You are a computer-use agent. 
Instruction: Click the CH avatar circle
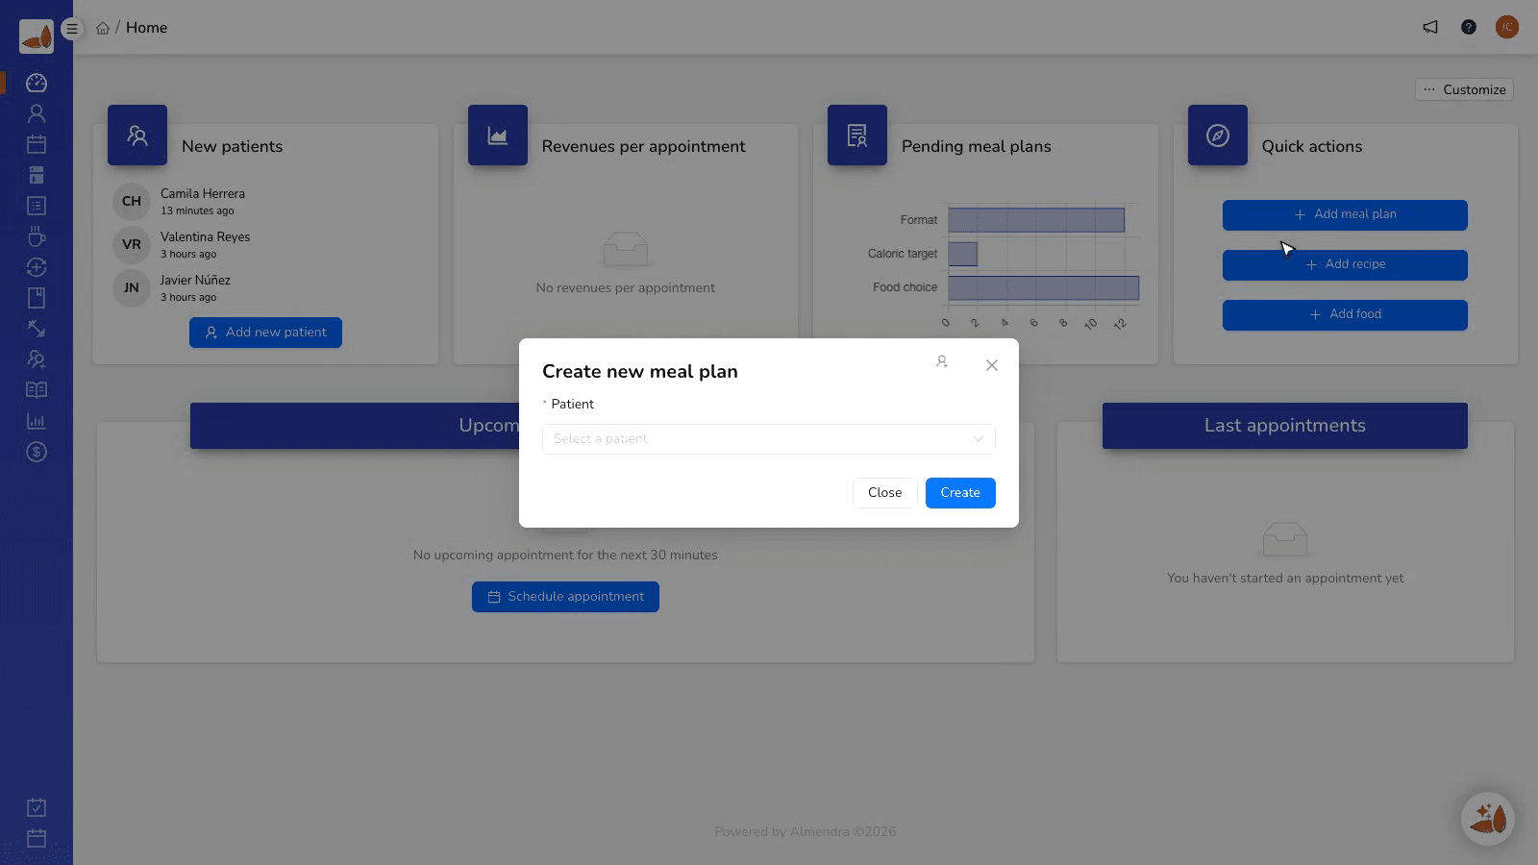(x=132, y=202)
